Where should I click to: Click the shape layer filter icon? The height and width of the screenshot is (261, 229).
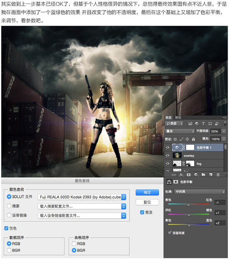tap(210, 123)
